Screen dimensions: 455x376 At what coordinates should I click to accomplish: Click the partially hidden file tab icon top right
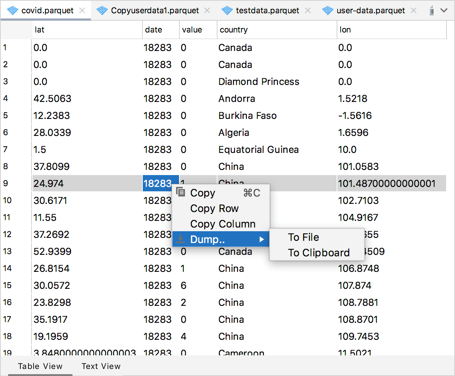[431, 11]
